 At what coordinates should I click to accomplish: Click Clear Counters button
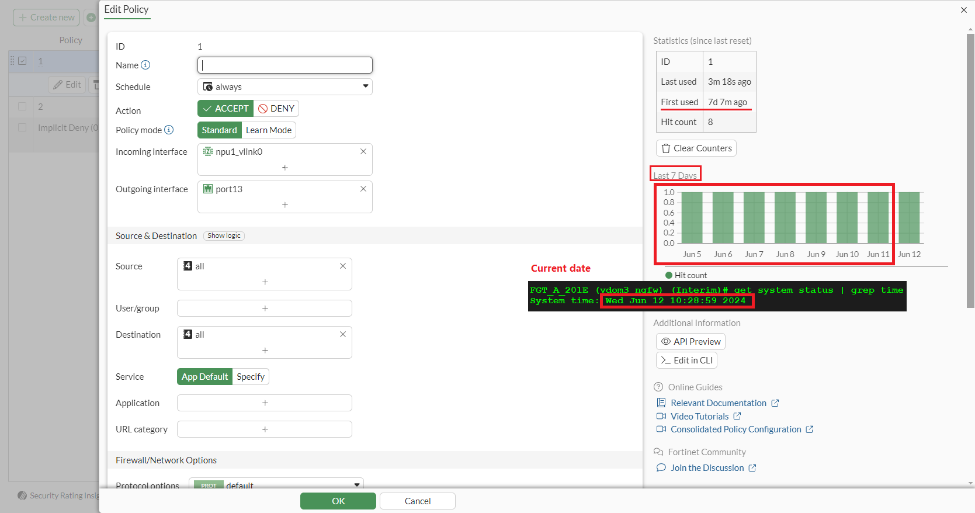(x=696, y=148)
